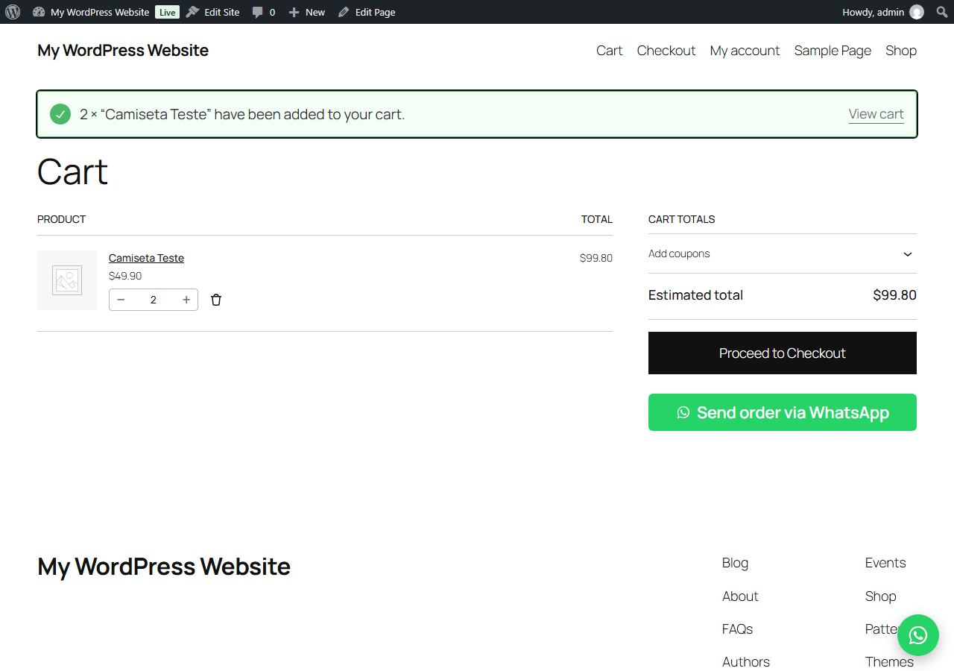Viewport: 954px width, 671px height.
Task: Open the Blog footer link
Action: click(735, 563)
